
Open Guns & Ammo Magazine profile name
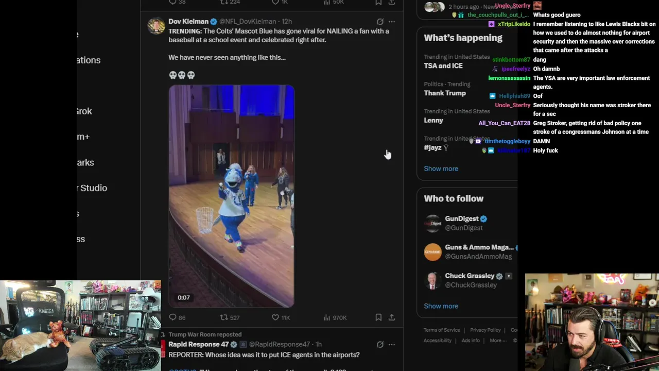point(479,247)
